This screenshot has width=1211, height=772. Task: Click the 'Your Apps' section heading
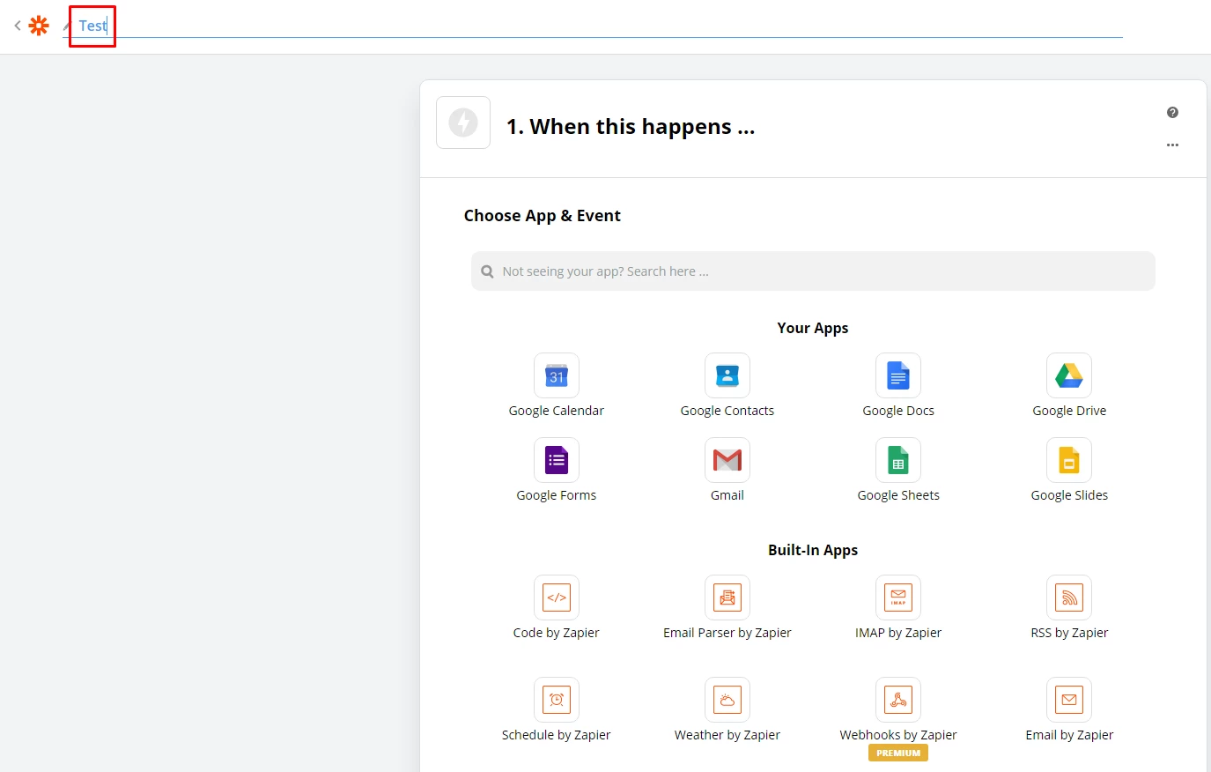pos(813,328)
